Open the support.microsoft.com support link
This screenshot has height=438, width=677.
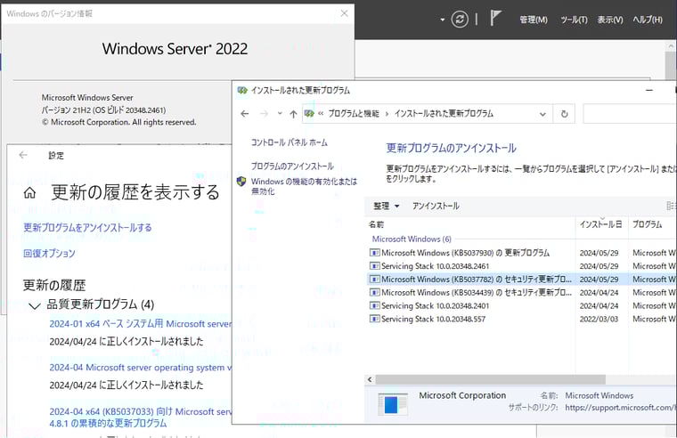pos(620,408)
